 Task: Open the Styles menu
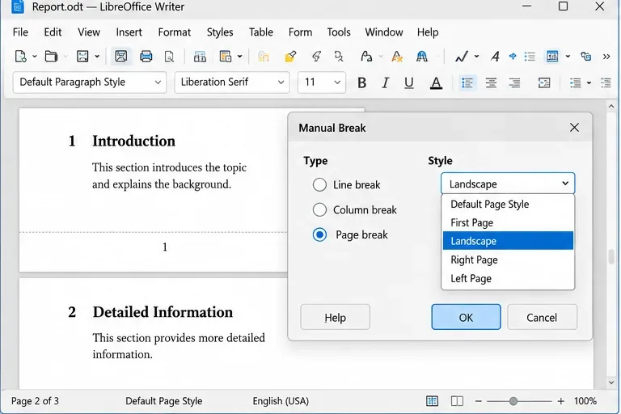pyautogui.click(x=220, y=32)
